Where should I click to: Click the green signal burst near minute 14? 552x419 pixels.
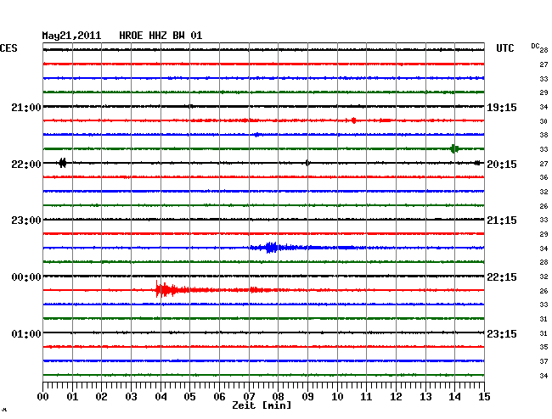tap(454, 148)
